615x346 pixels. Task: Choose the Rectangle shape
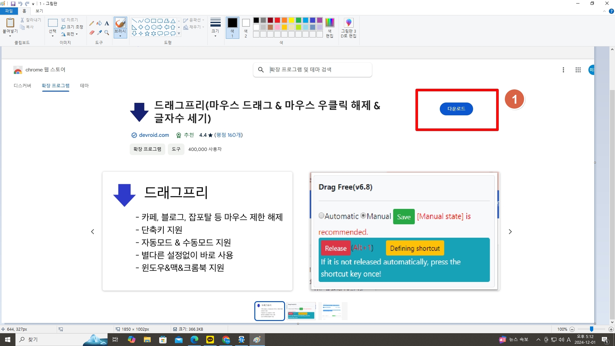[154, 21]
